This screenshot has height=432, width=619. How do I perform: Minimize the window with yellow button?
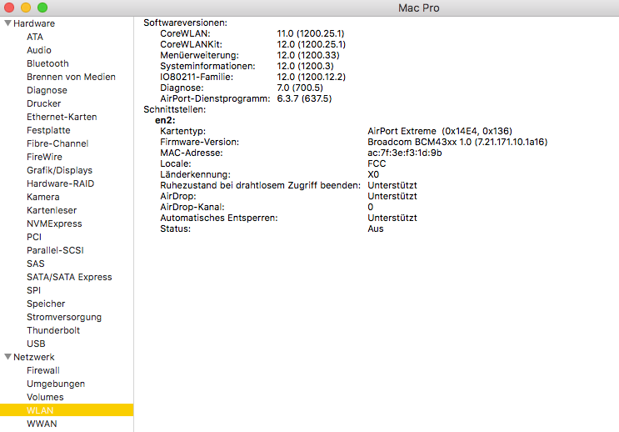(x=26, y=8)
